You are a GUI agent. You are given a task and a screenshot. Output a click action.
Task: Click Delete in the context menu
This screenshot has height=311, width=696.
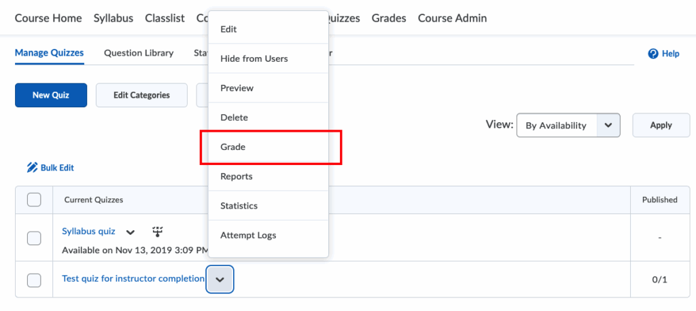pyautogui.click(x=234, y=117)
